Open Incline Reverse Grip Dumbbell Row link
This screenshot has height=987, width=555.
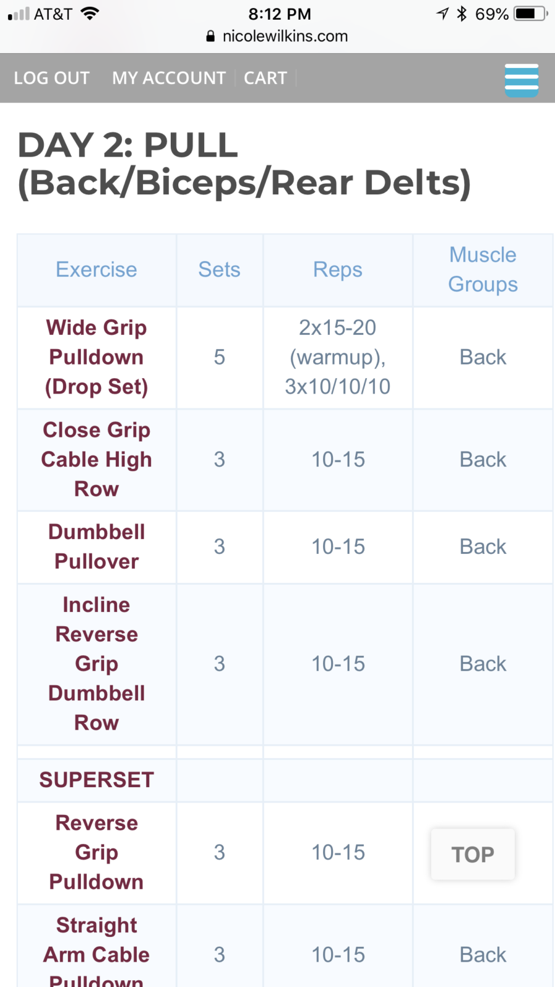click(97, 664)
